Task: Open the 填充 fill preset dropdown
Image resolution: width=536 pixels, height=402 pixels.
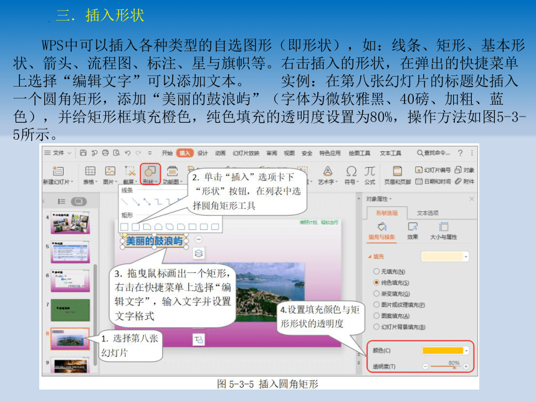Action: (466, 257)
